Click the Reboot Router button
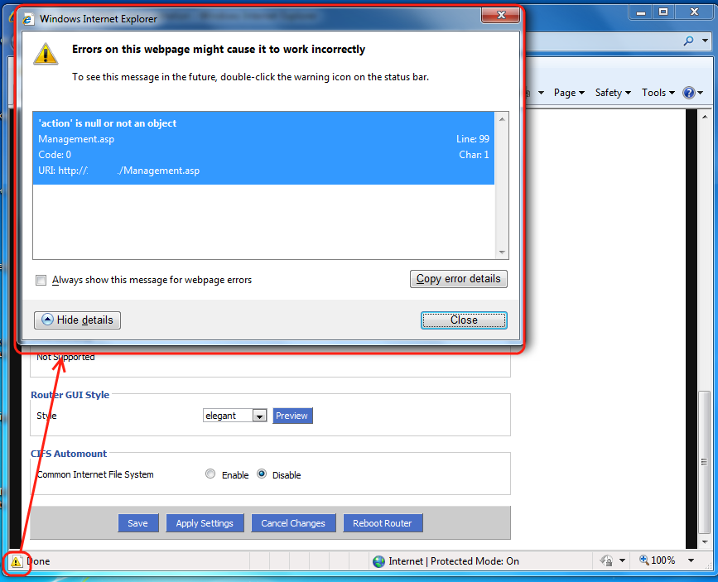The width and height of the screenshot is (718, 582). point(383,523)
